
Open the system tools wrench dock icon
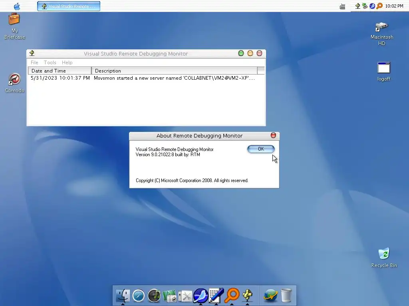pyautogui.click(x=185, y=296)
